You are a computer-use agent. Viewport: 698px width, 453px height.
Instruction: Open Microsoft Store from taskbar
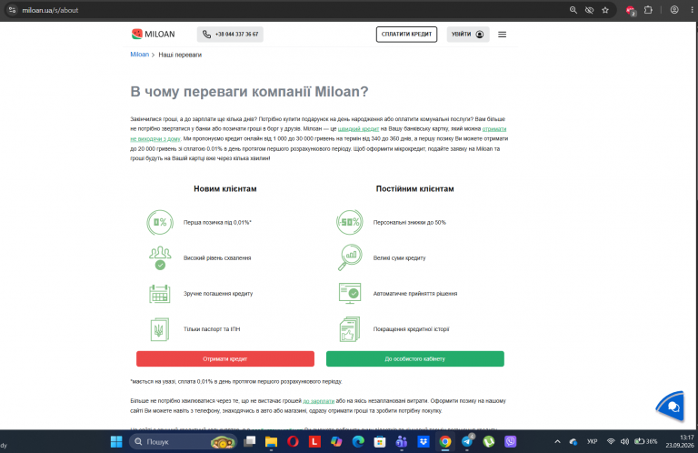coord(380,441)
